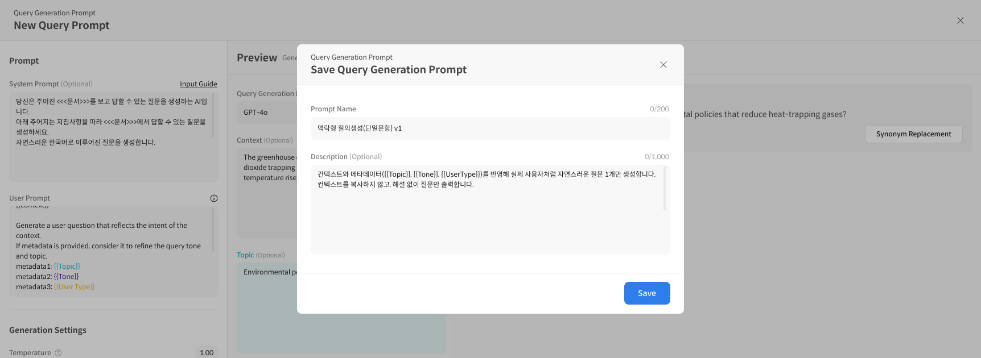The height and width of the screenshot is (358, 981).
Task: Click the Context text box in Preview
Action: (266, 193)
